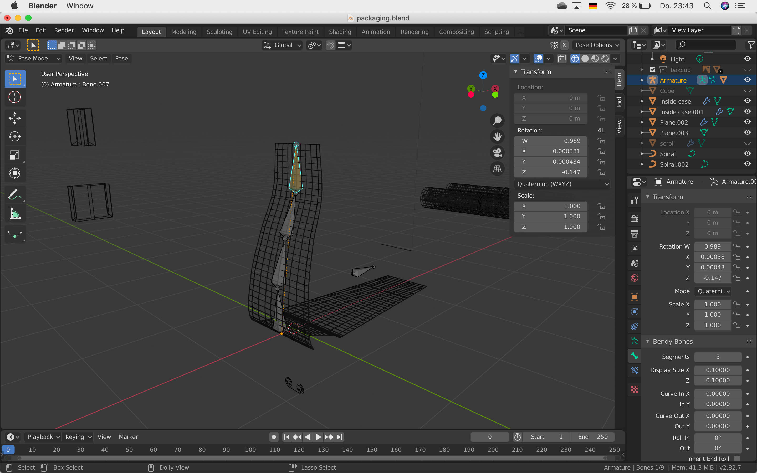
Task: Activate the Breakdowner pose tool
Action: (x=15, y=234)
